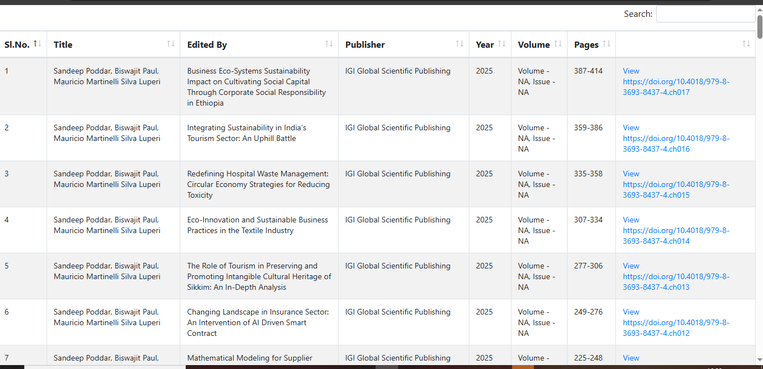The width and height of the screenshot is (763, 369).
Task: Click the View link for row 3
Action: pos(631,174)
